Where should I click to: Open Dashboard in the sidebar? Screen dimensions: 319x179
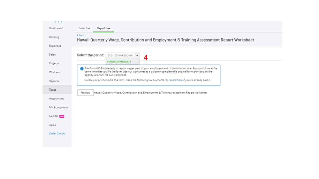pyautogui.click(x=56, y=28)
